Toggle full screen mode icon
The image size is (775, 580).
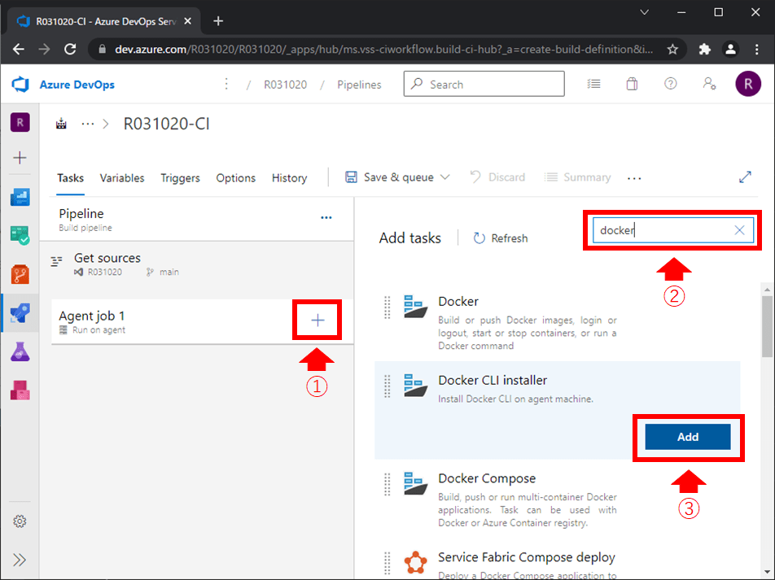point(745,177)
